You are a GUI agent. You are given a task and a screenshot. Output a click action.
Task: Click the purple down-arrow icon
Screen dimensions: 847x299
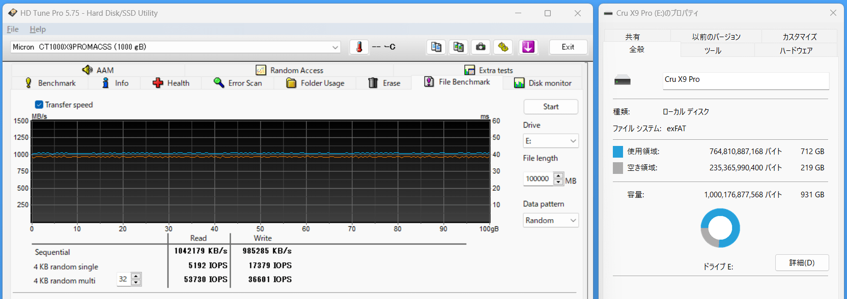[x=528, y=47]
